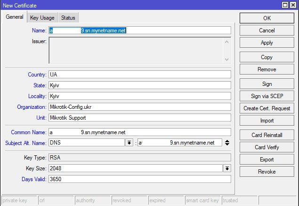Click the Subject Alt. Name value field
Screen dimensions: 299x206
pyautogui.click(x=180, y=143)
